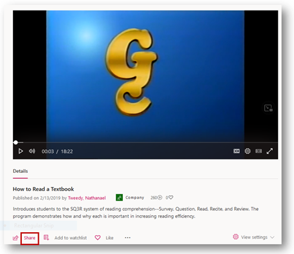294x254 pixels.
Task: Toggle theater mode view
Action: (x=259, y=151)
